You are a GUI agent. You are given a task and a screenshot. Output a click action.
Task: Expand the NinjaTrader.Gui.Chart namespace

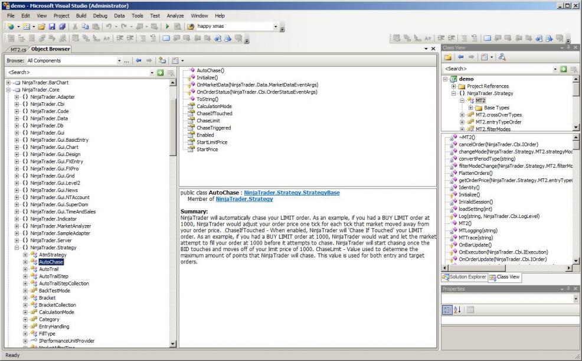[17, 148]
